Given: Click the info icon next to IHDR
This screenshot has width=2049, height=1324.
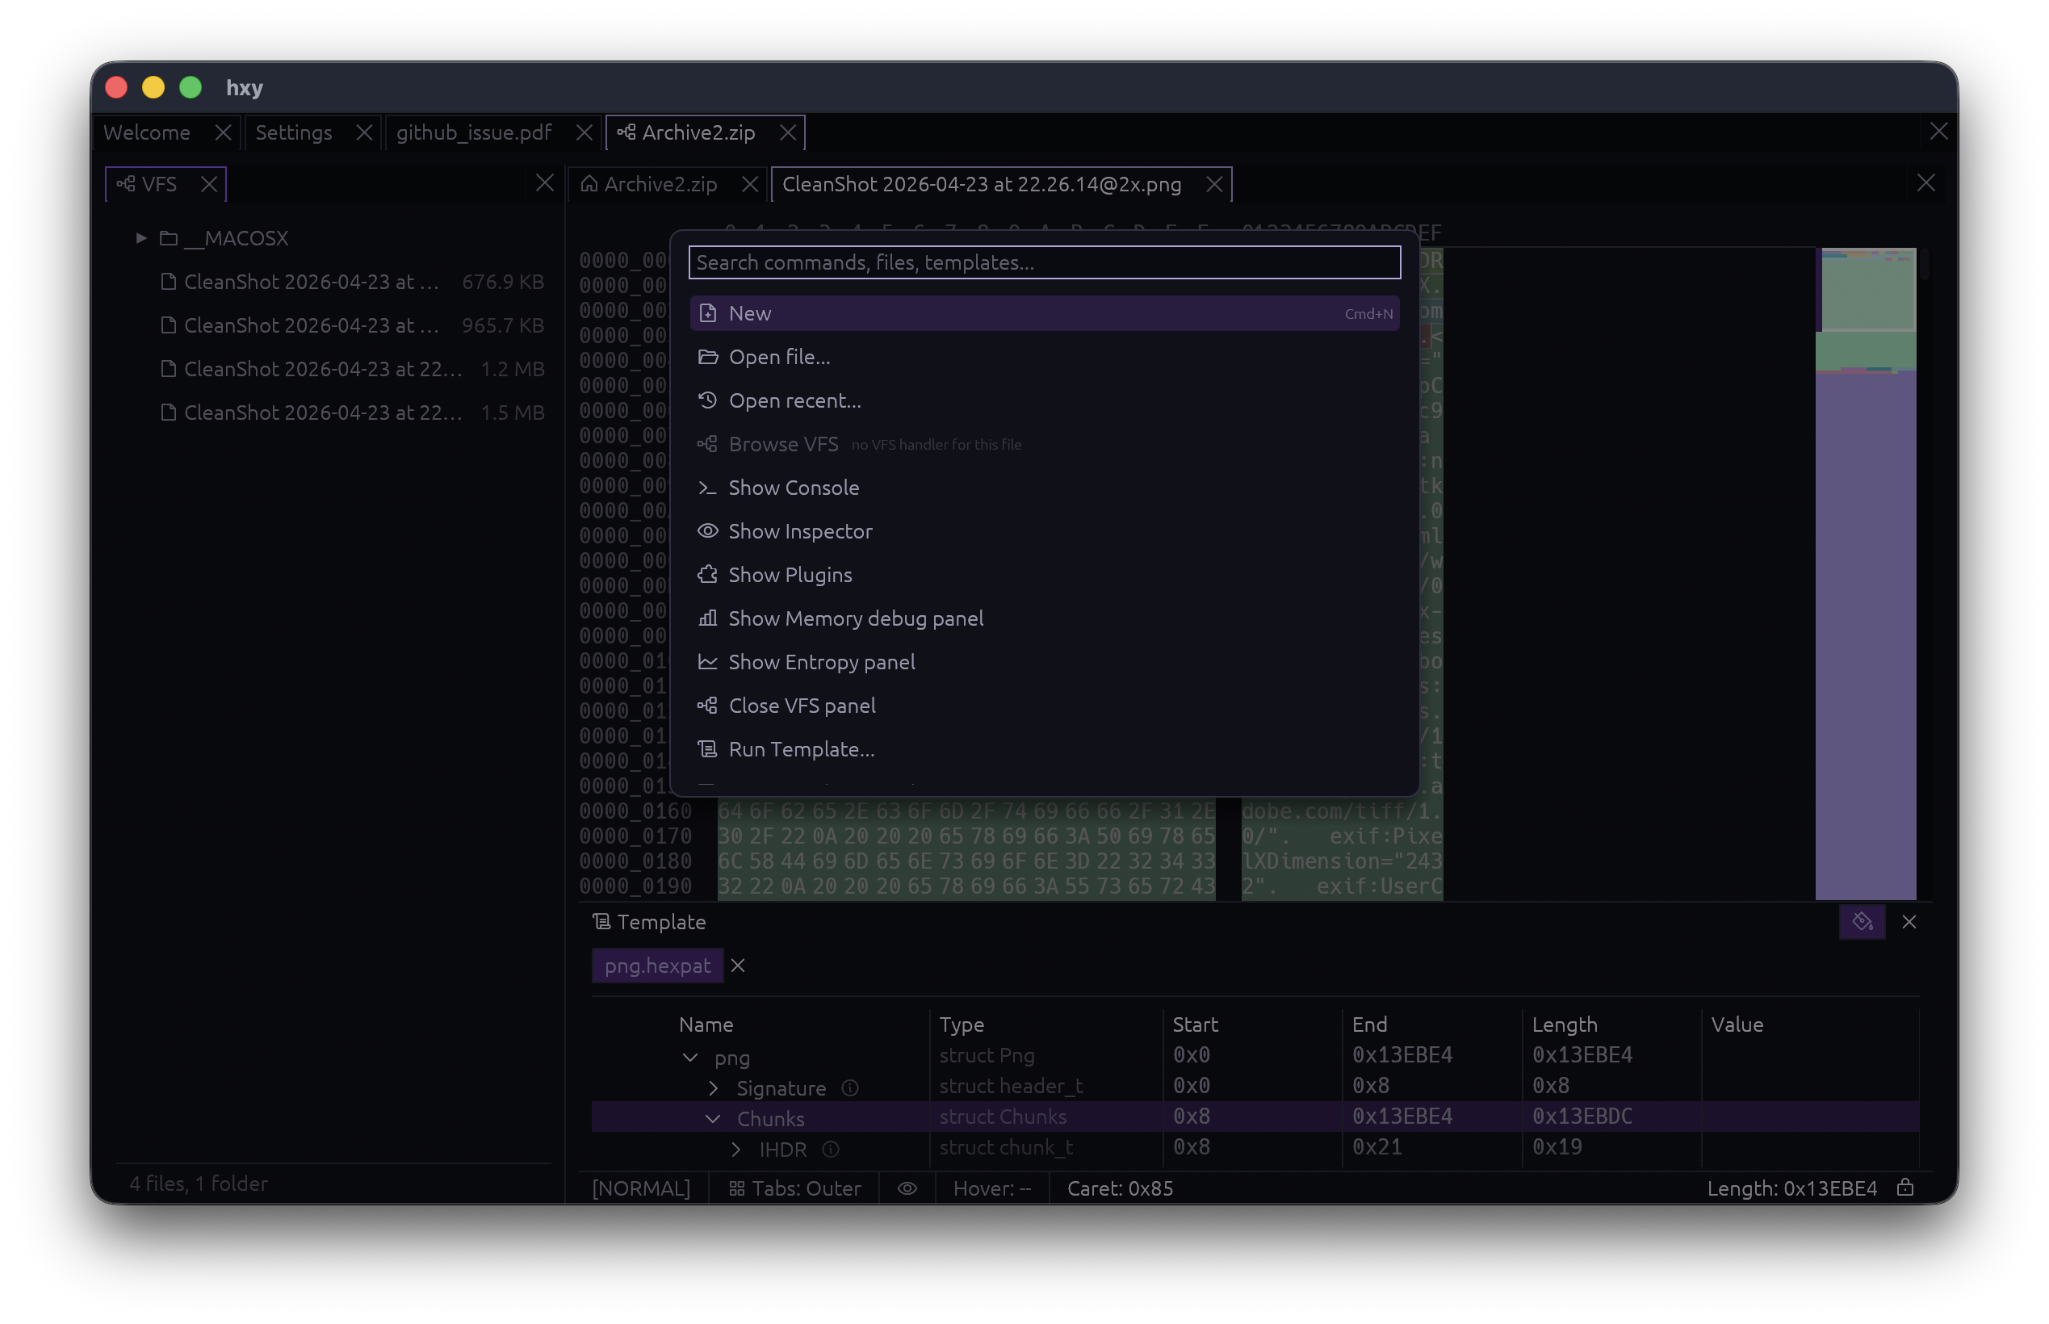Looking at the screenshot, I should coord(829,1150).
